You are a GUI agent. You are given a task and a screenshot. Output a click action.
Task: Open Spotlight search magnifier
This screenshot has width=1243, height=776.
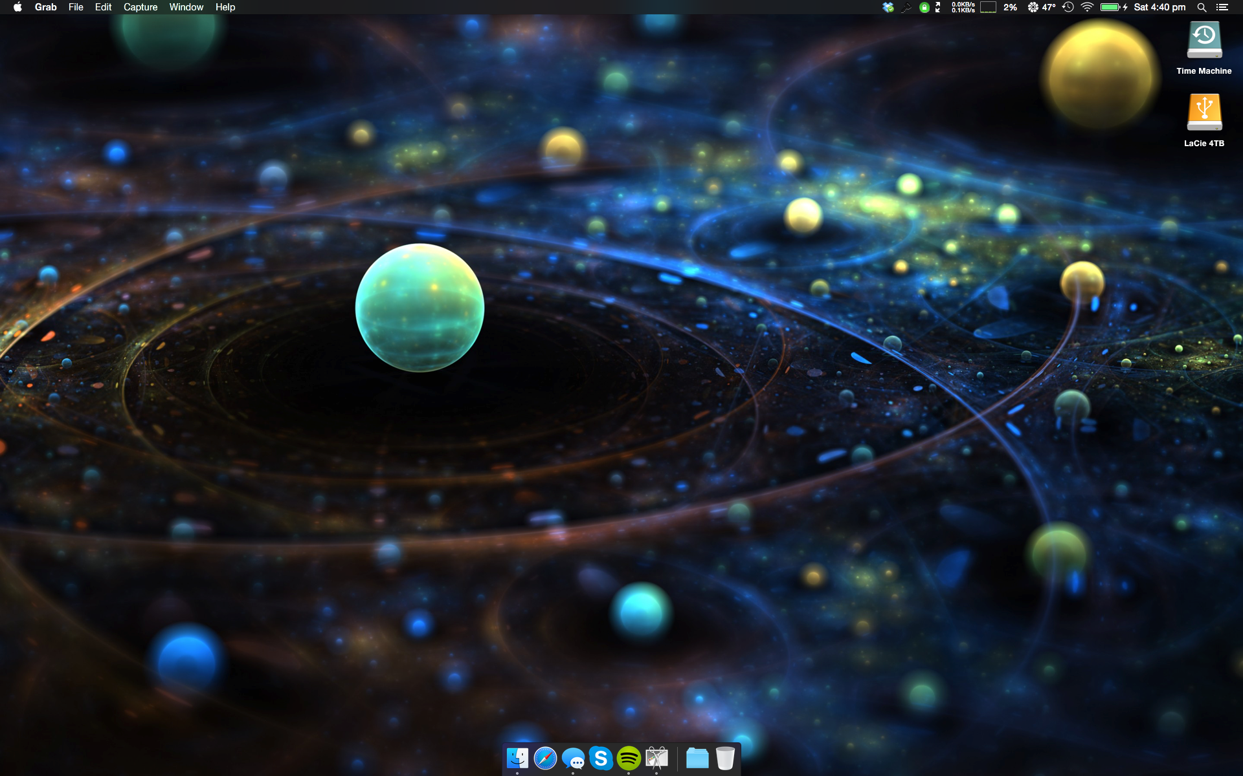tap(1202, 7)
